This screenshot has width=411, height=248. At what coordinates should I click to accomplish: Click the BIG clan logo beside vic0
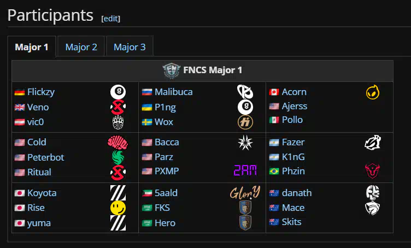[118, 122]
